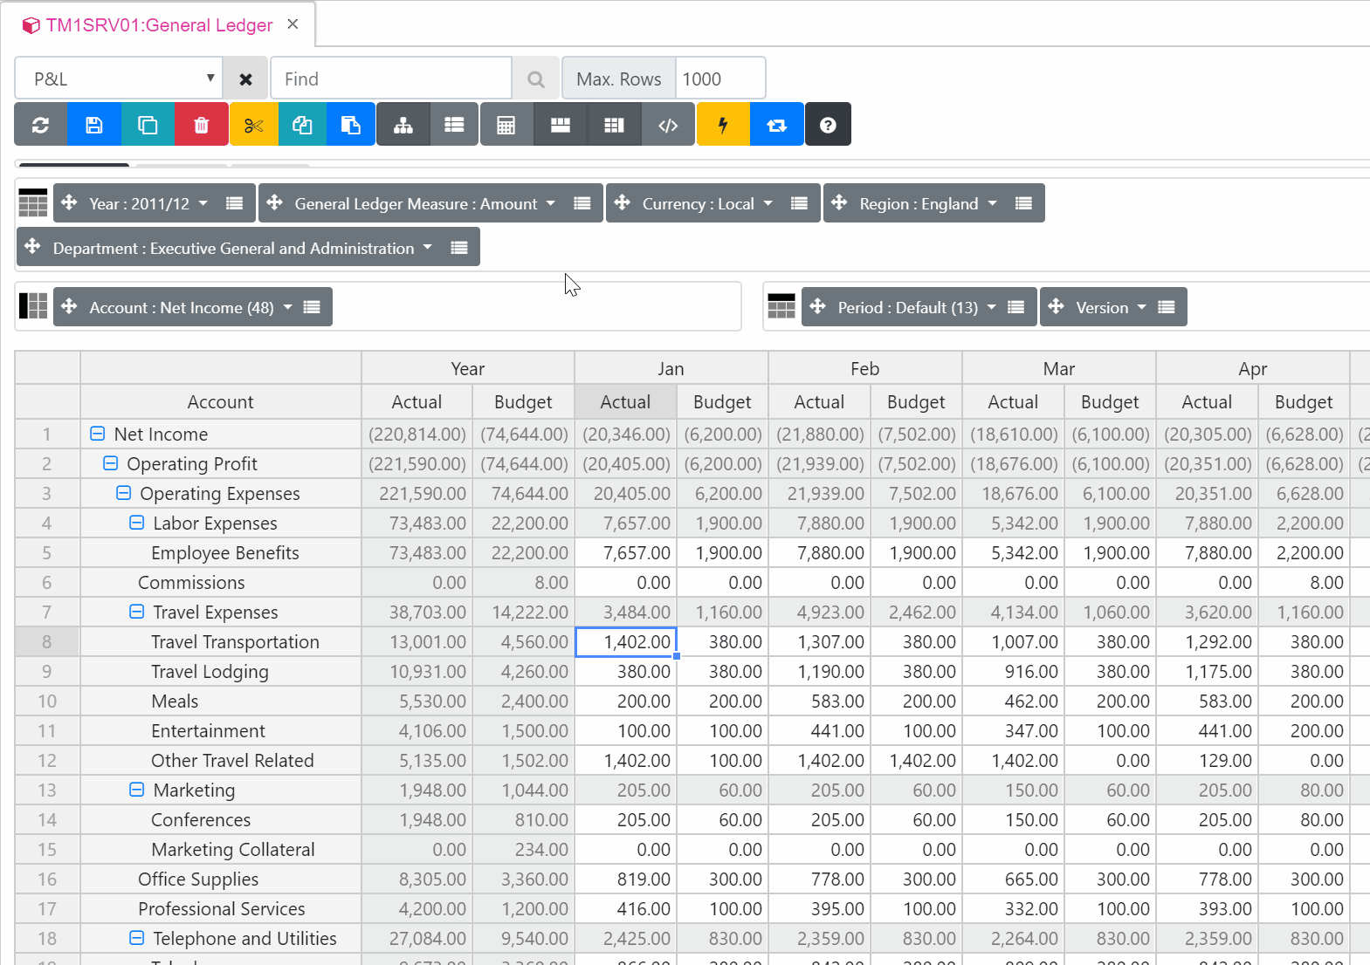Image resolution: width=1370 pixels, height=965 pixels.
Task: Click the Find input field
Action: pyautogui.click(x=390, y=79)
